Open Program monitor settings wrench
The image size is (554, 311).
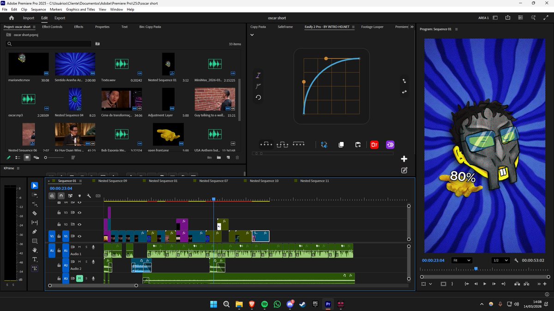[516, 260]
